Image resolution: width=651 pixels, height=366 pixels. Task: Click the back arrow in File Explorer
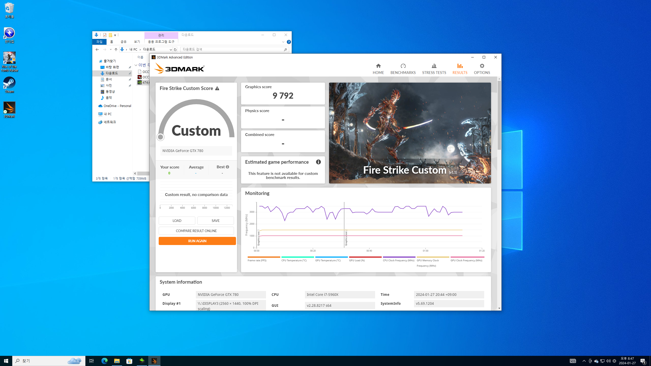coord(97,50)
